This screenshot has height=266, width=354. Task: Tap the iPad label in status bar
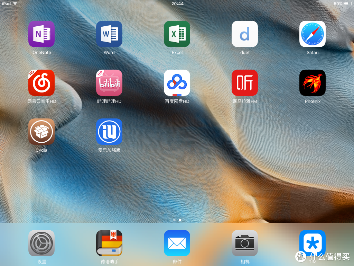pyautogui.click(x=6, y=3)
